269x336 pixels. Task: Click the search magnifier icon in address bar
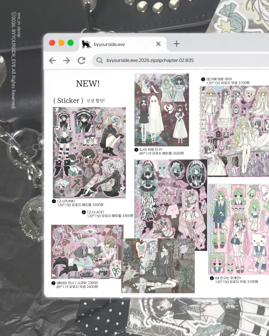pyautogui.click(x=99, y=60)
